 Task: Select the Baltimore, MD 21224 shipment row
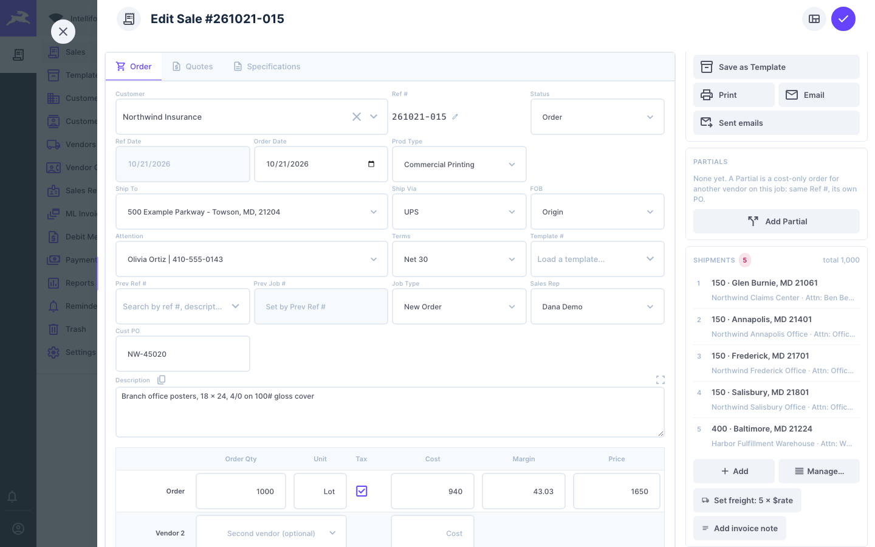[777, 436]
